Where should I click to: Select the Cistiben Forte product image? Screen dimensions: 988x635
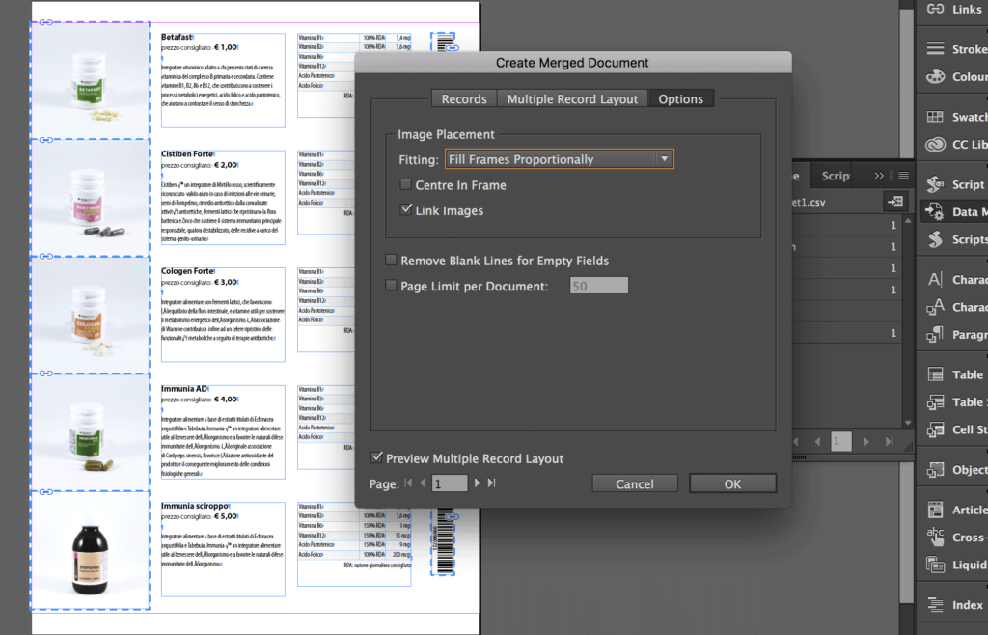click(90, 198)
